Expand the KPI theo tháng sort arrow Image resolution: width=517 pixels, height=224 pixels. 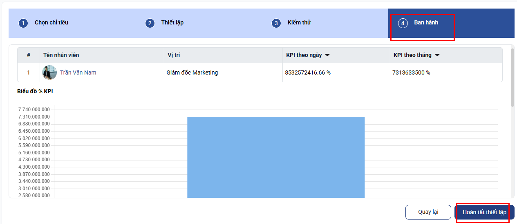(x=437, y=55)
